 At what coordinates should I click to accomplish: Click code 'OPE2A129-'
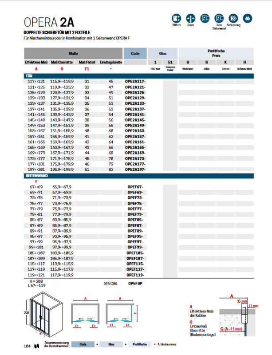(135, 98)
